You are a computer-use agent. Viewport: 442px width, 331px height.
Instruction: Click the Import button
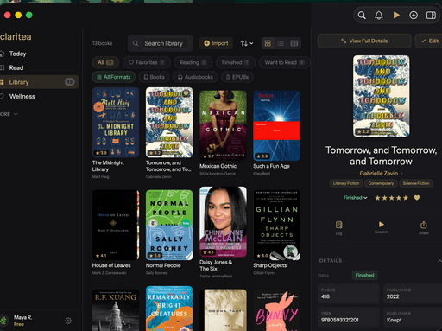[x=216, y=43]
